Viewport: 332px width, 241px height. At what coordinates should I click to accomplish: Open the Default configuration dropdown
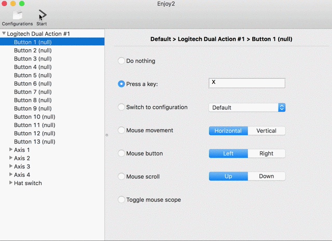tap(247, 107)
